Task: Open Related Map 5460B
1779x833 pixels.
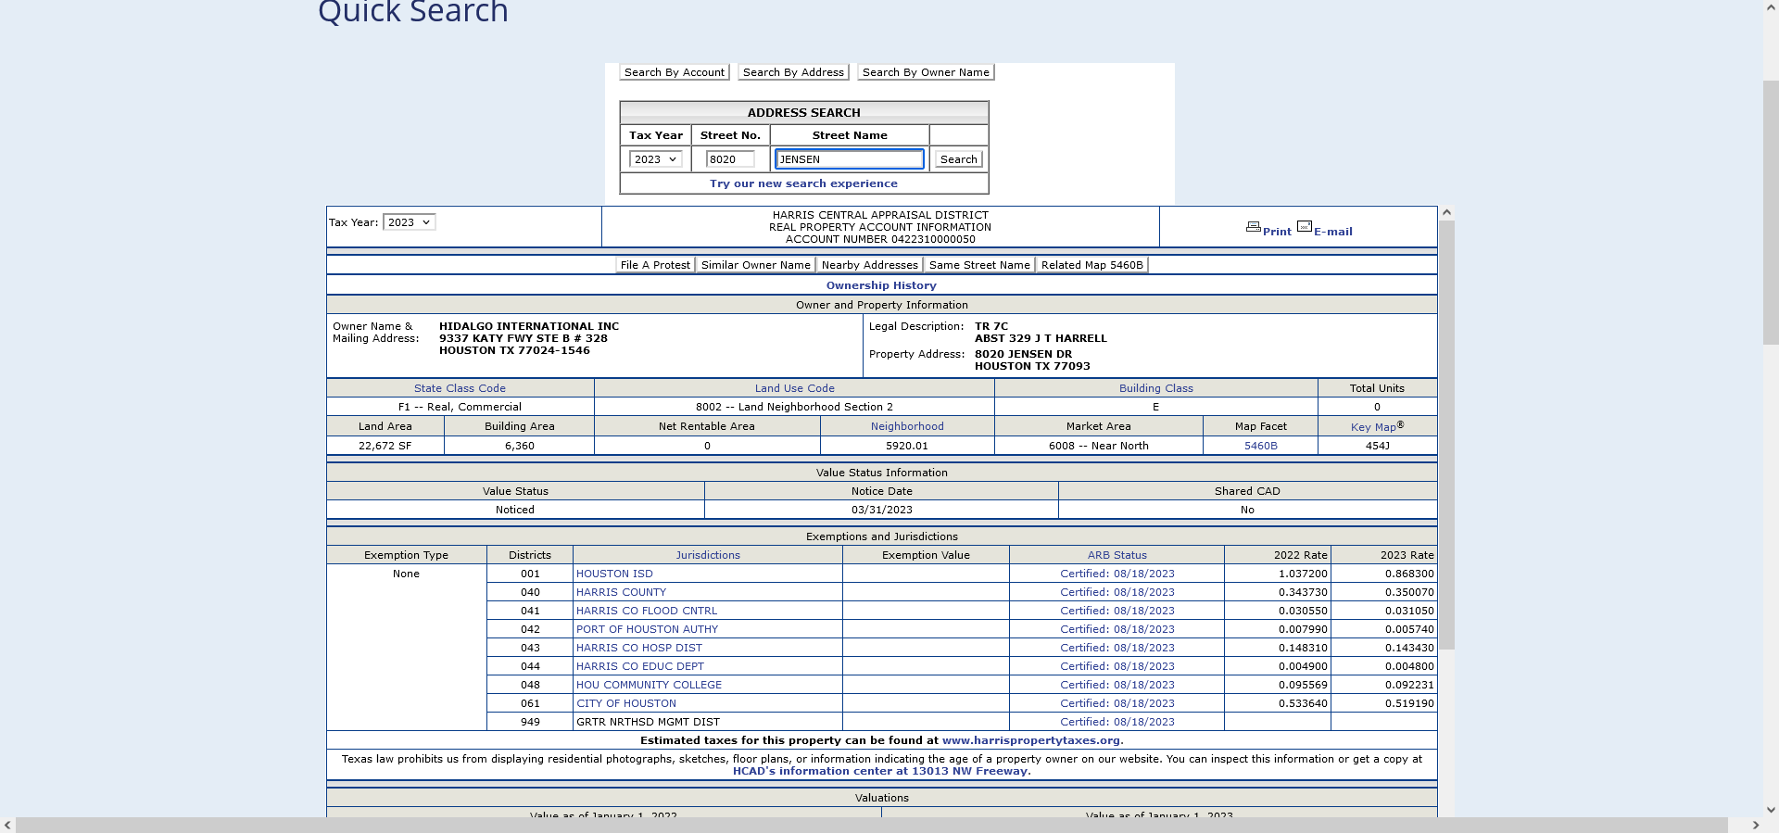Action: coord(1091,265)
